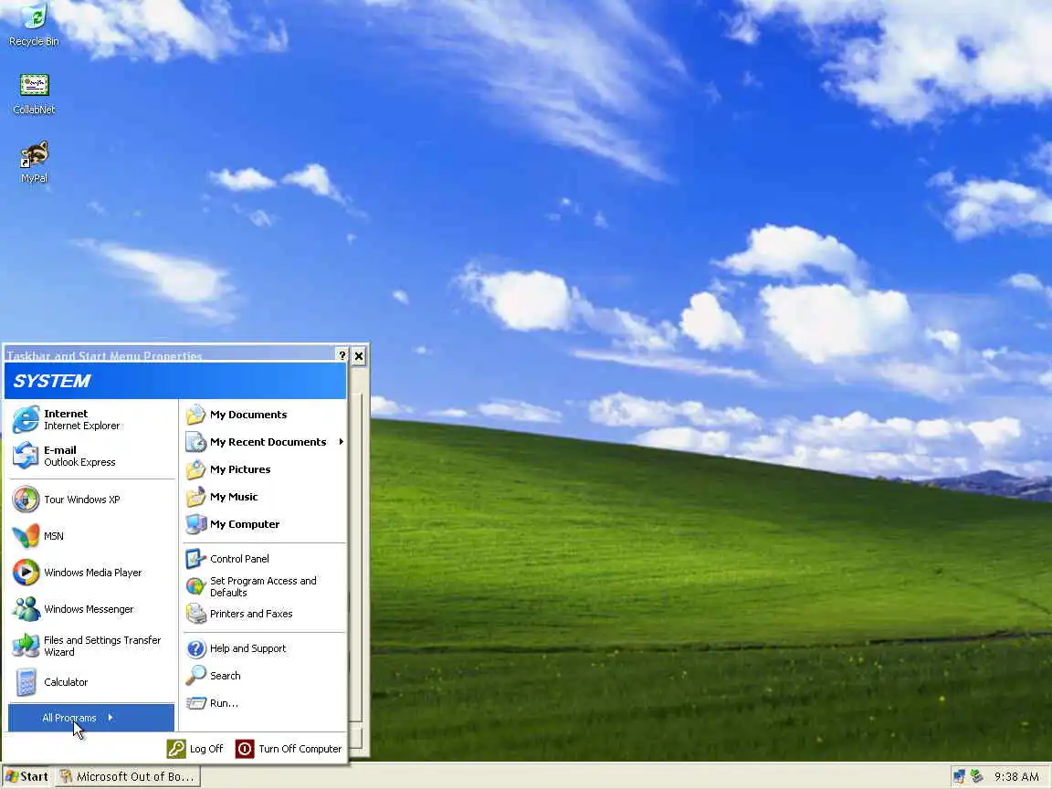Open Control Panel icon
Image resolution: width=1052 pixels, height=789 pixels.
pyautogui.click(x=195, y=558)
